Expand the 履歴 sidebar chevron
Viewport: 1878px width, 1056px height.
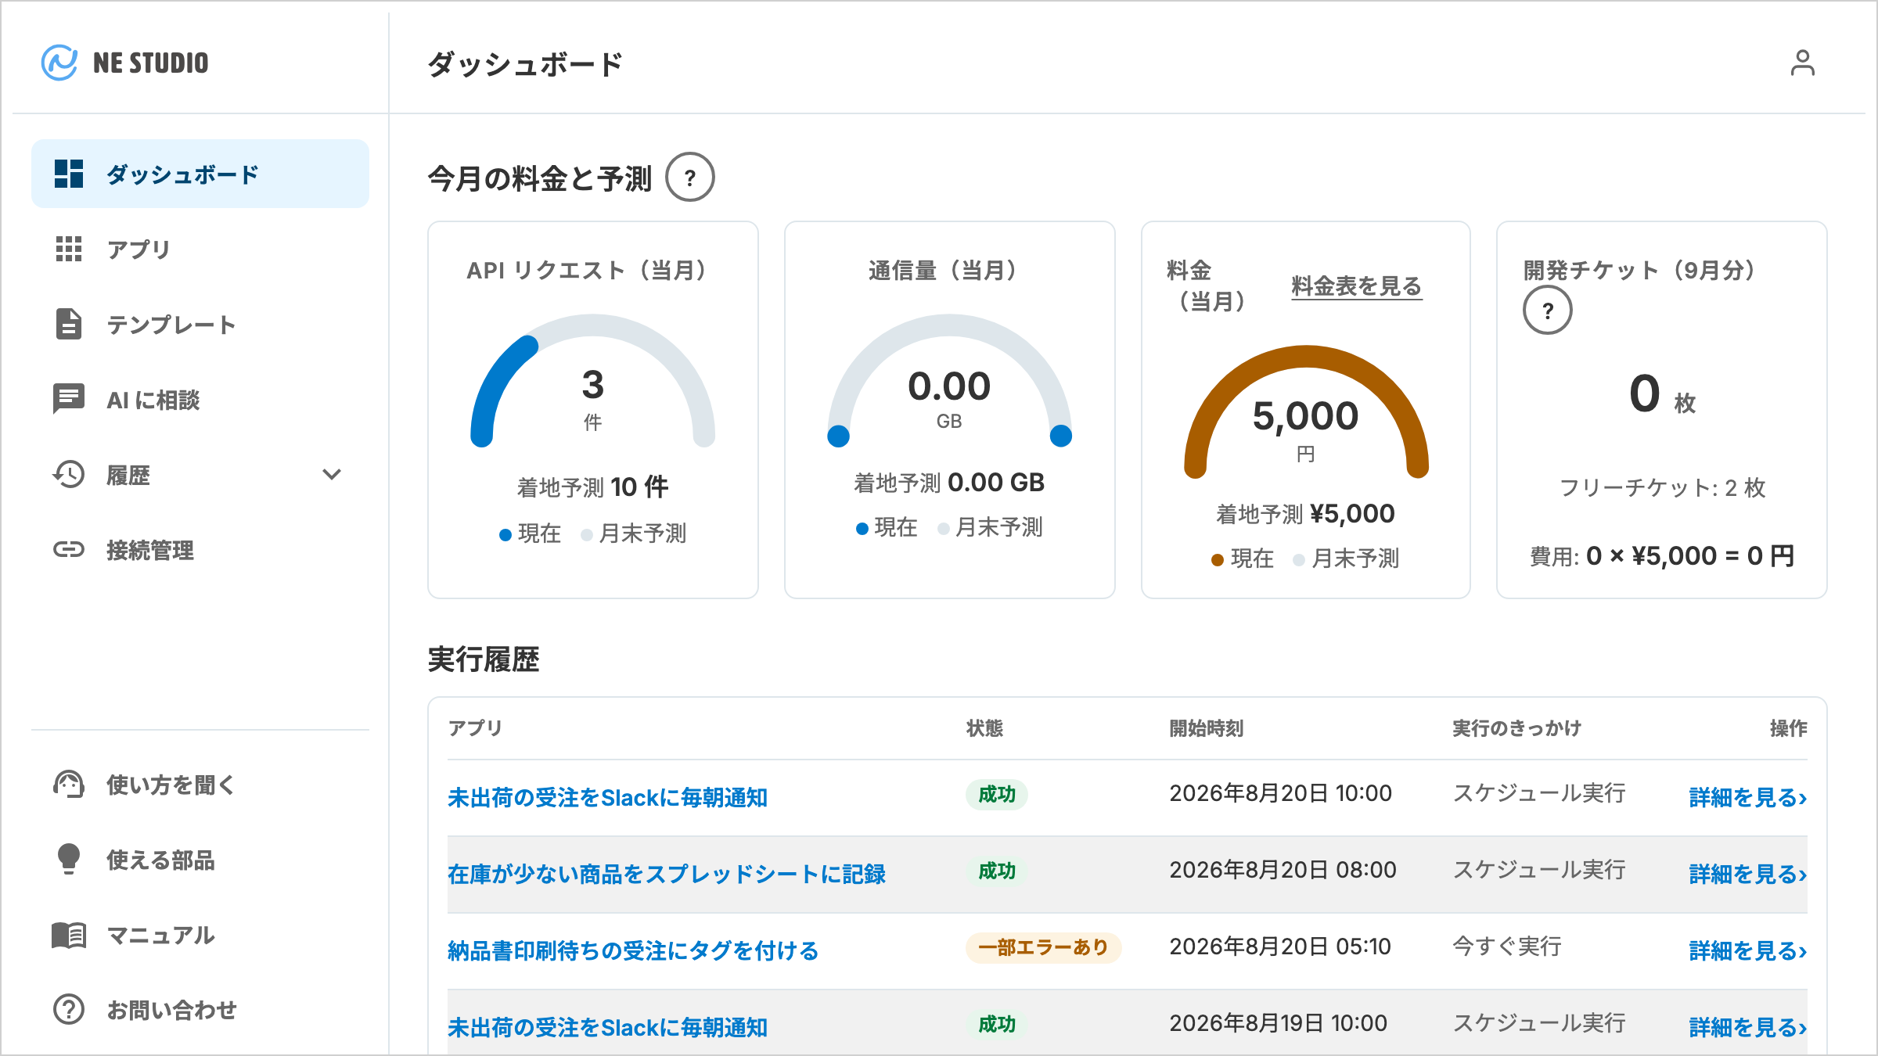(332, 474)
